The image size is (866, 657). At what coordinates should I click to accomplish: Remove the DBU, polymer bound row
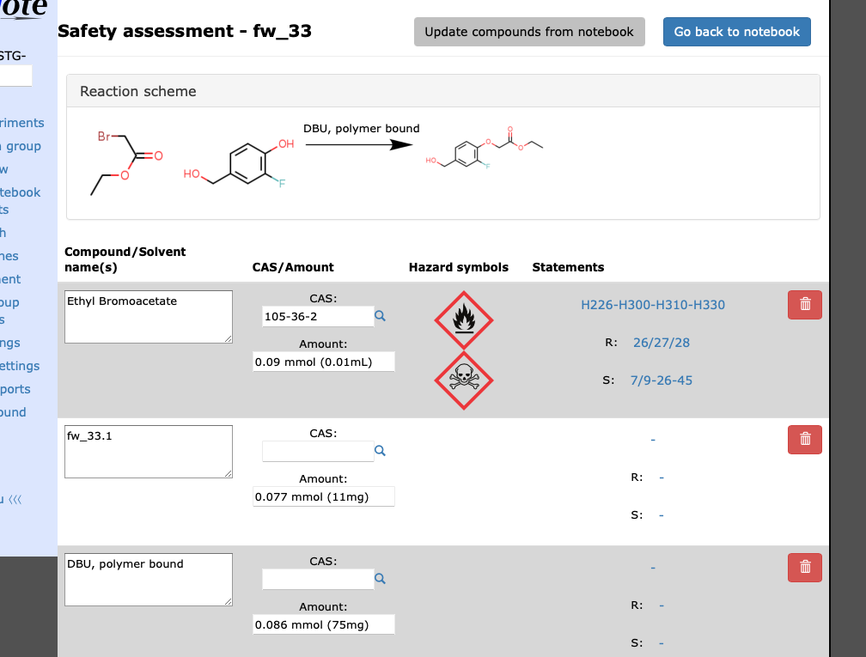pos(804,567)
